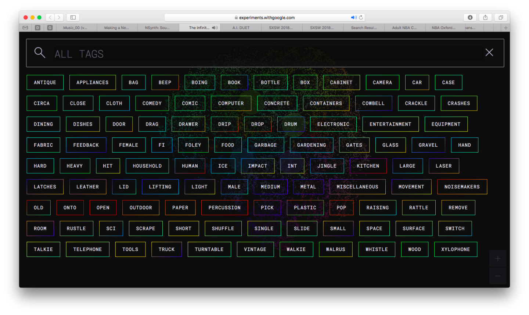
Task: Click the X to close tag search
Action: [x=489, y=52]
